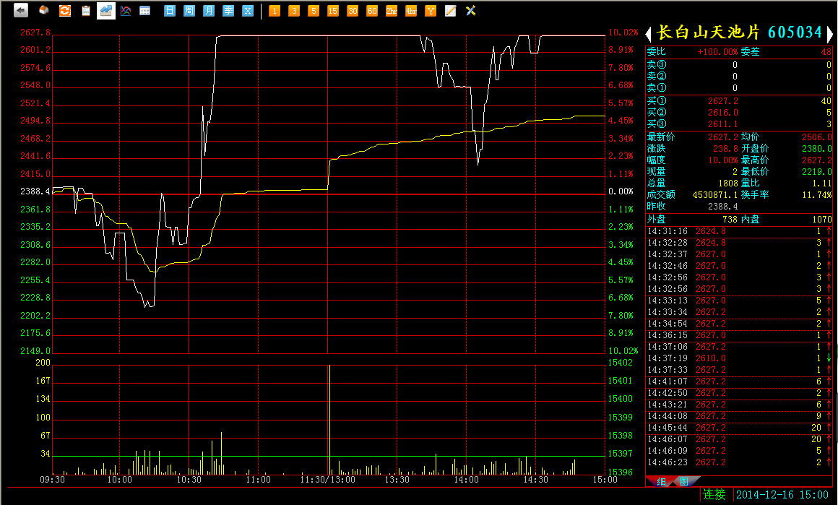Open the multi-line indicator chart icon

[x=126, y=10]
